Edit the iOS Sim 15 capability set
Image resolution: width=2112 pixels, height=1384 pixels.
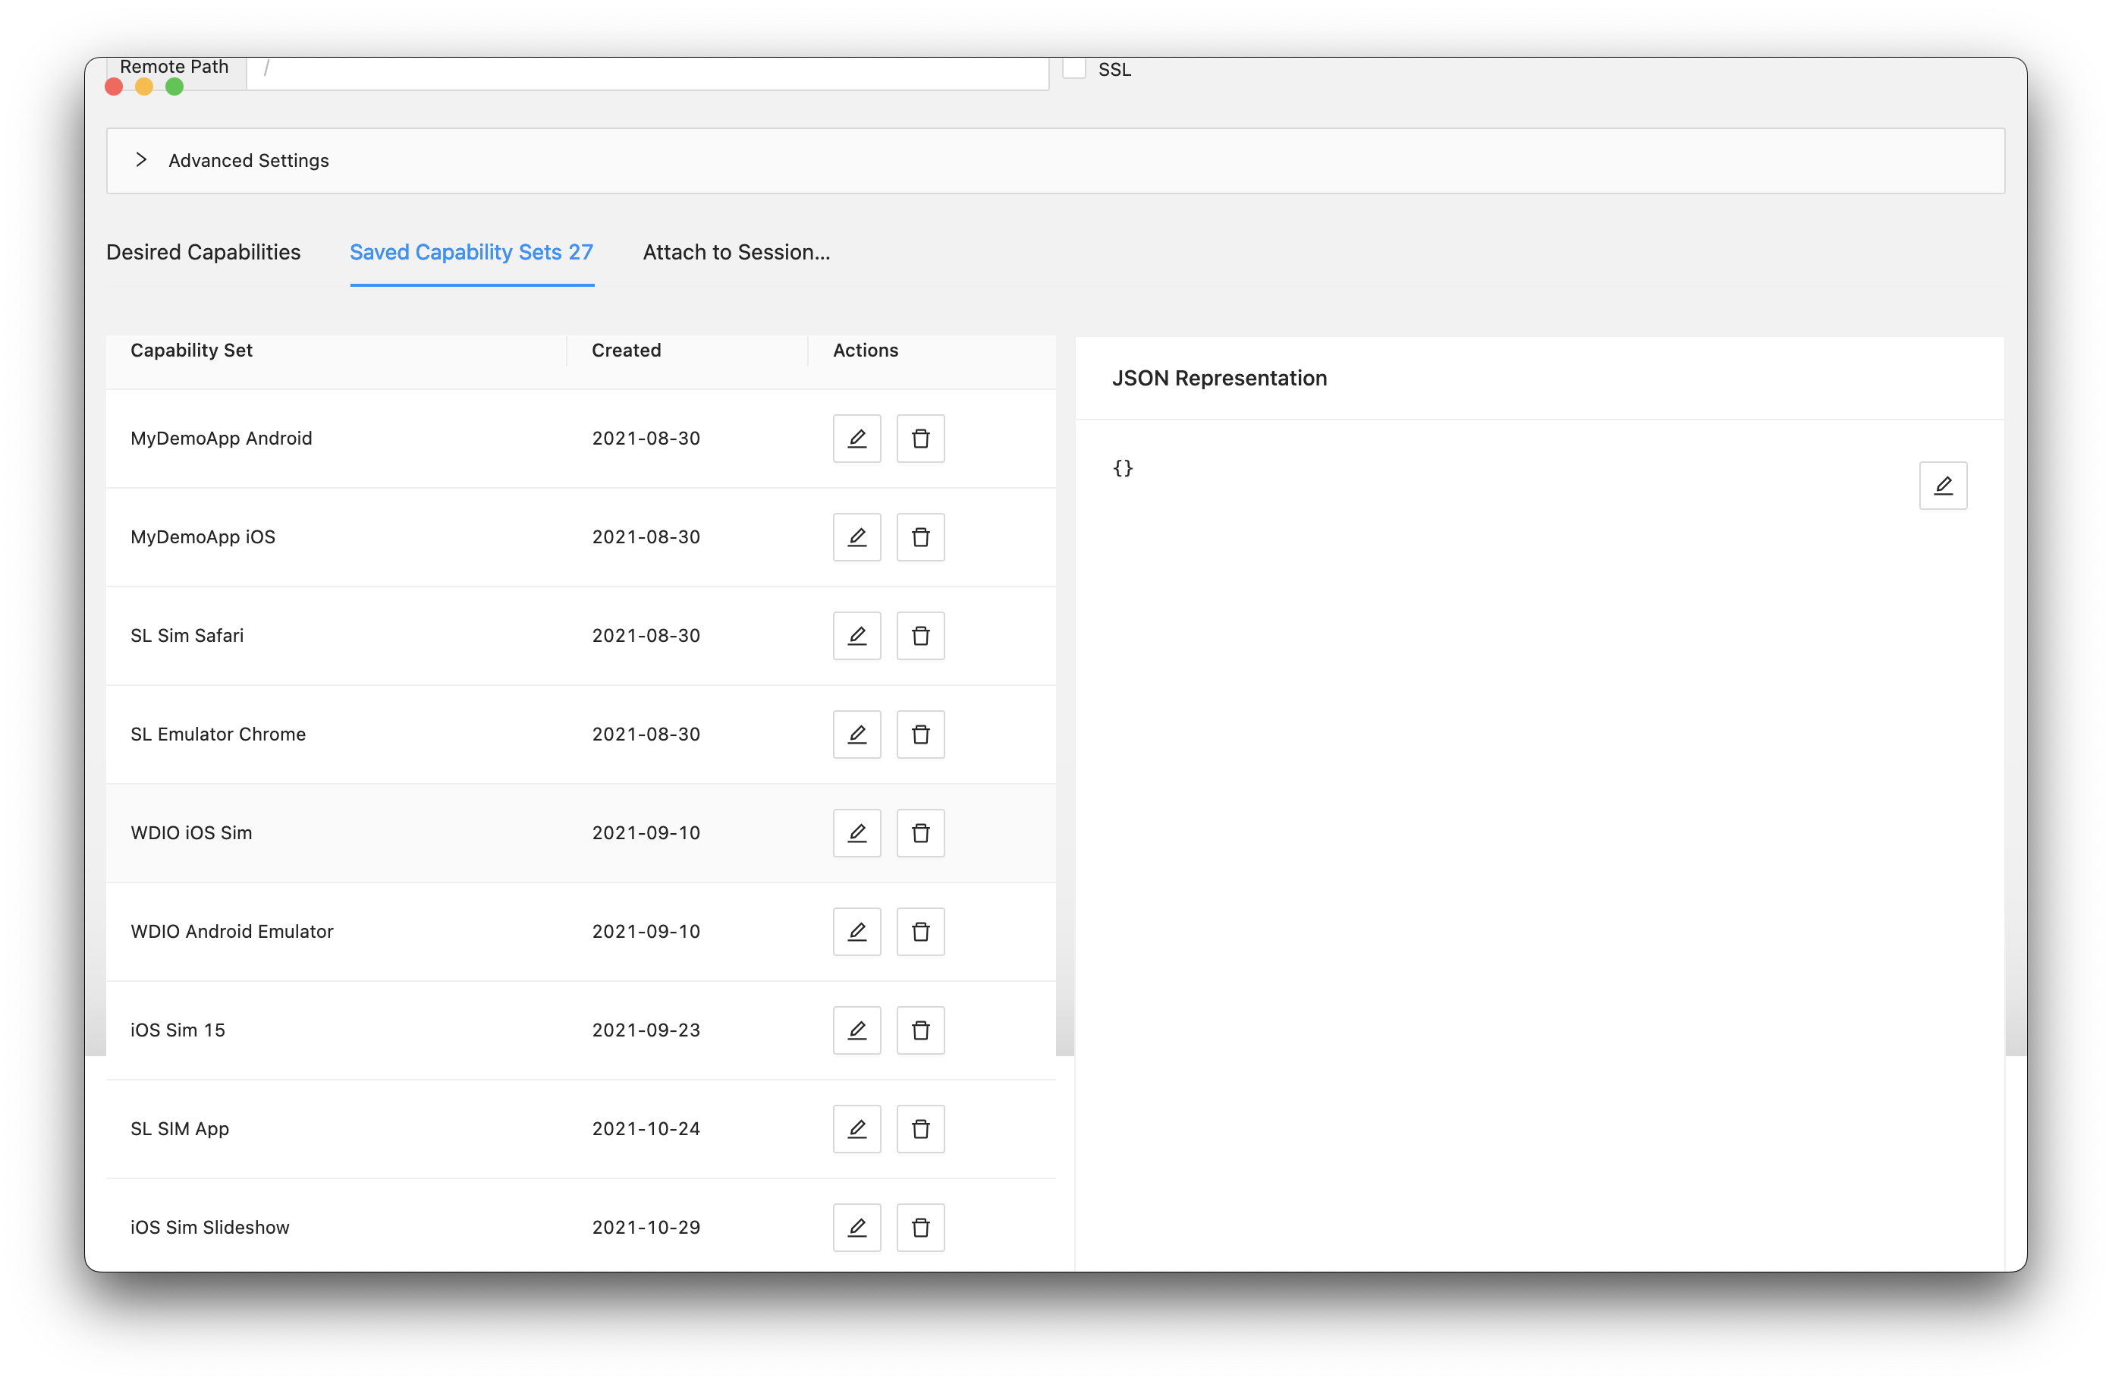click(856, 1030)
